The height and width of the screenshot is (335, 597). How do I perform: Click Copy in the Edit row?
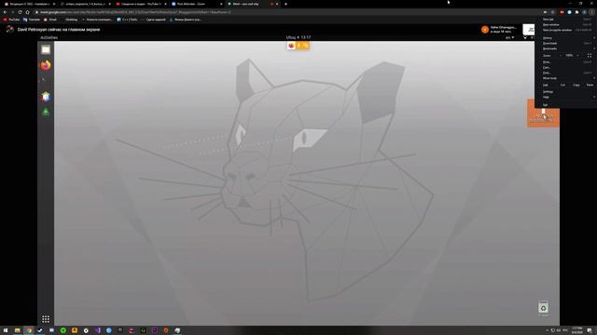click(x=576, y=85)
